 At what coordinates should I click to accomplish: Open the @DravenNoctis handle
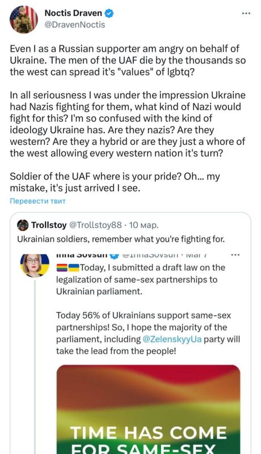pyautogui.click(x=75, y=24)
